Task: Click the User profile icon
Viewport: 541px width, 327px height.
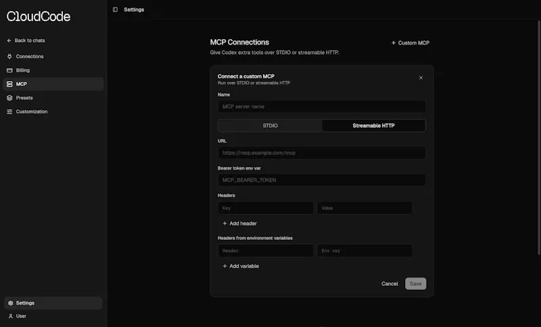Action: click(10, 316)
